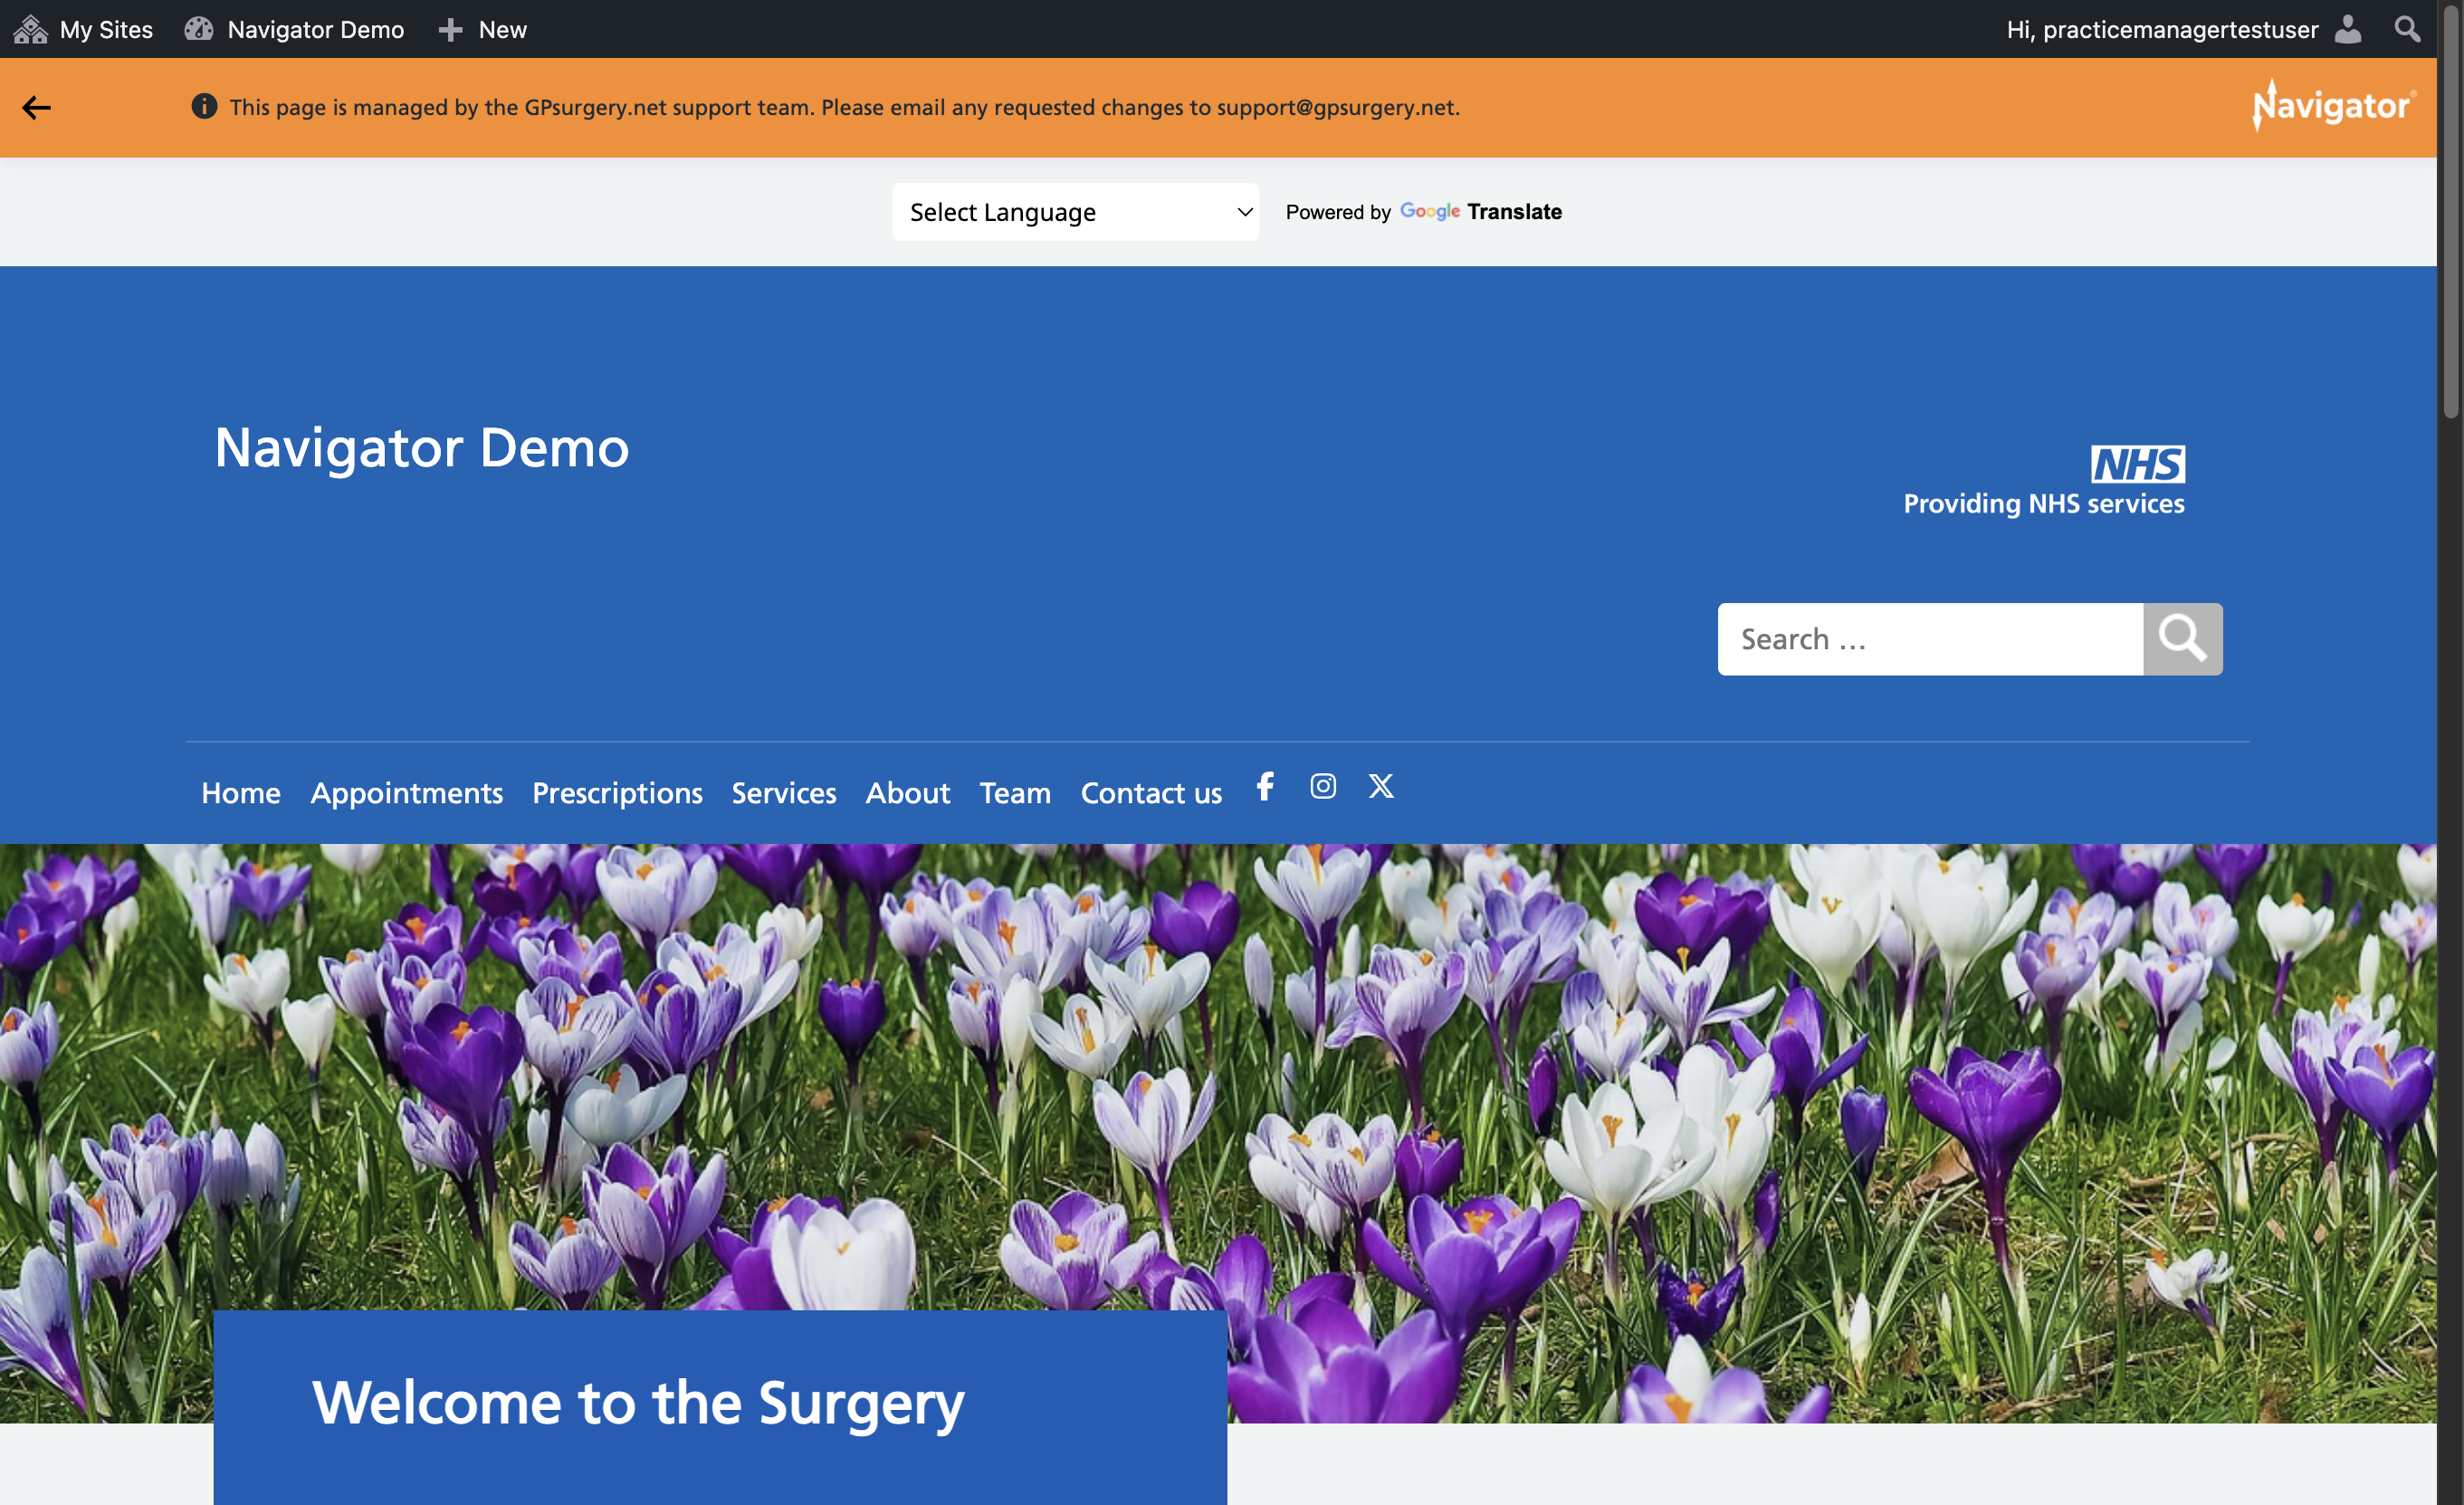Click the NHS logo
2464x1505 pixels.
point(2138,464)
